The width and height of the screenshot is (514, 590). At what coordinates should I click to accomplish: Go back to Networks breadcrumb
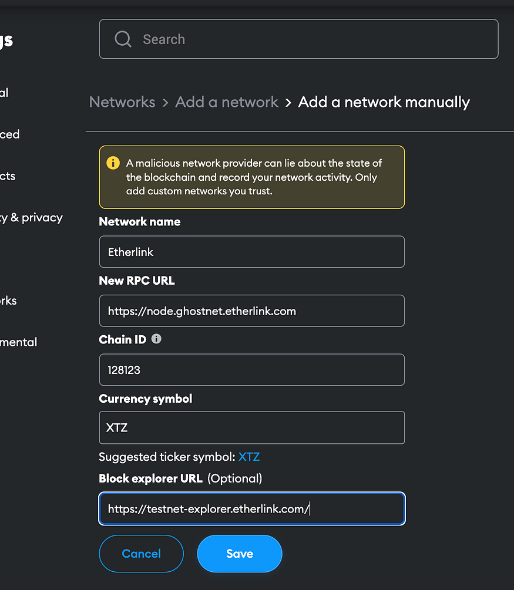(122, 102)
